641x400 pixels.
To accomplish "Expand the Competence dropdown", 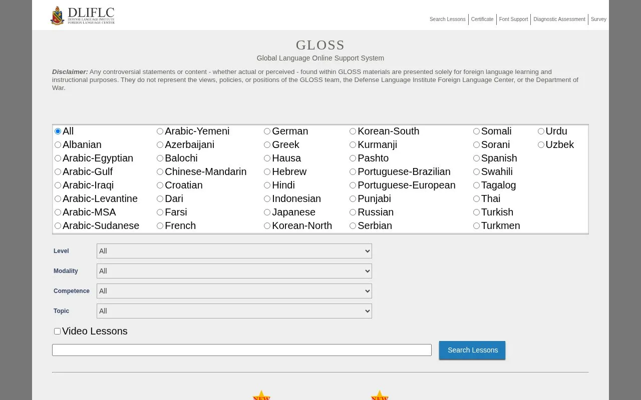I will coord(234,291).
